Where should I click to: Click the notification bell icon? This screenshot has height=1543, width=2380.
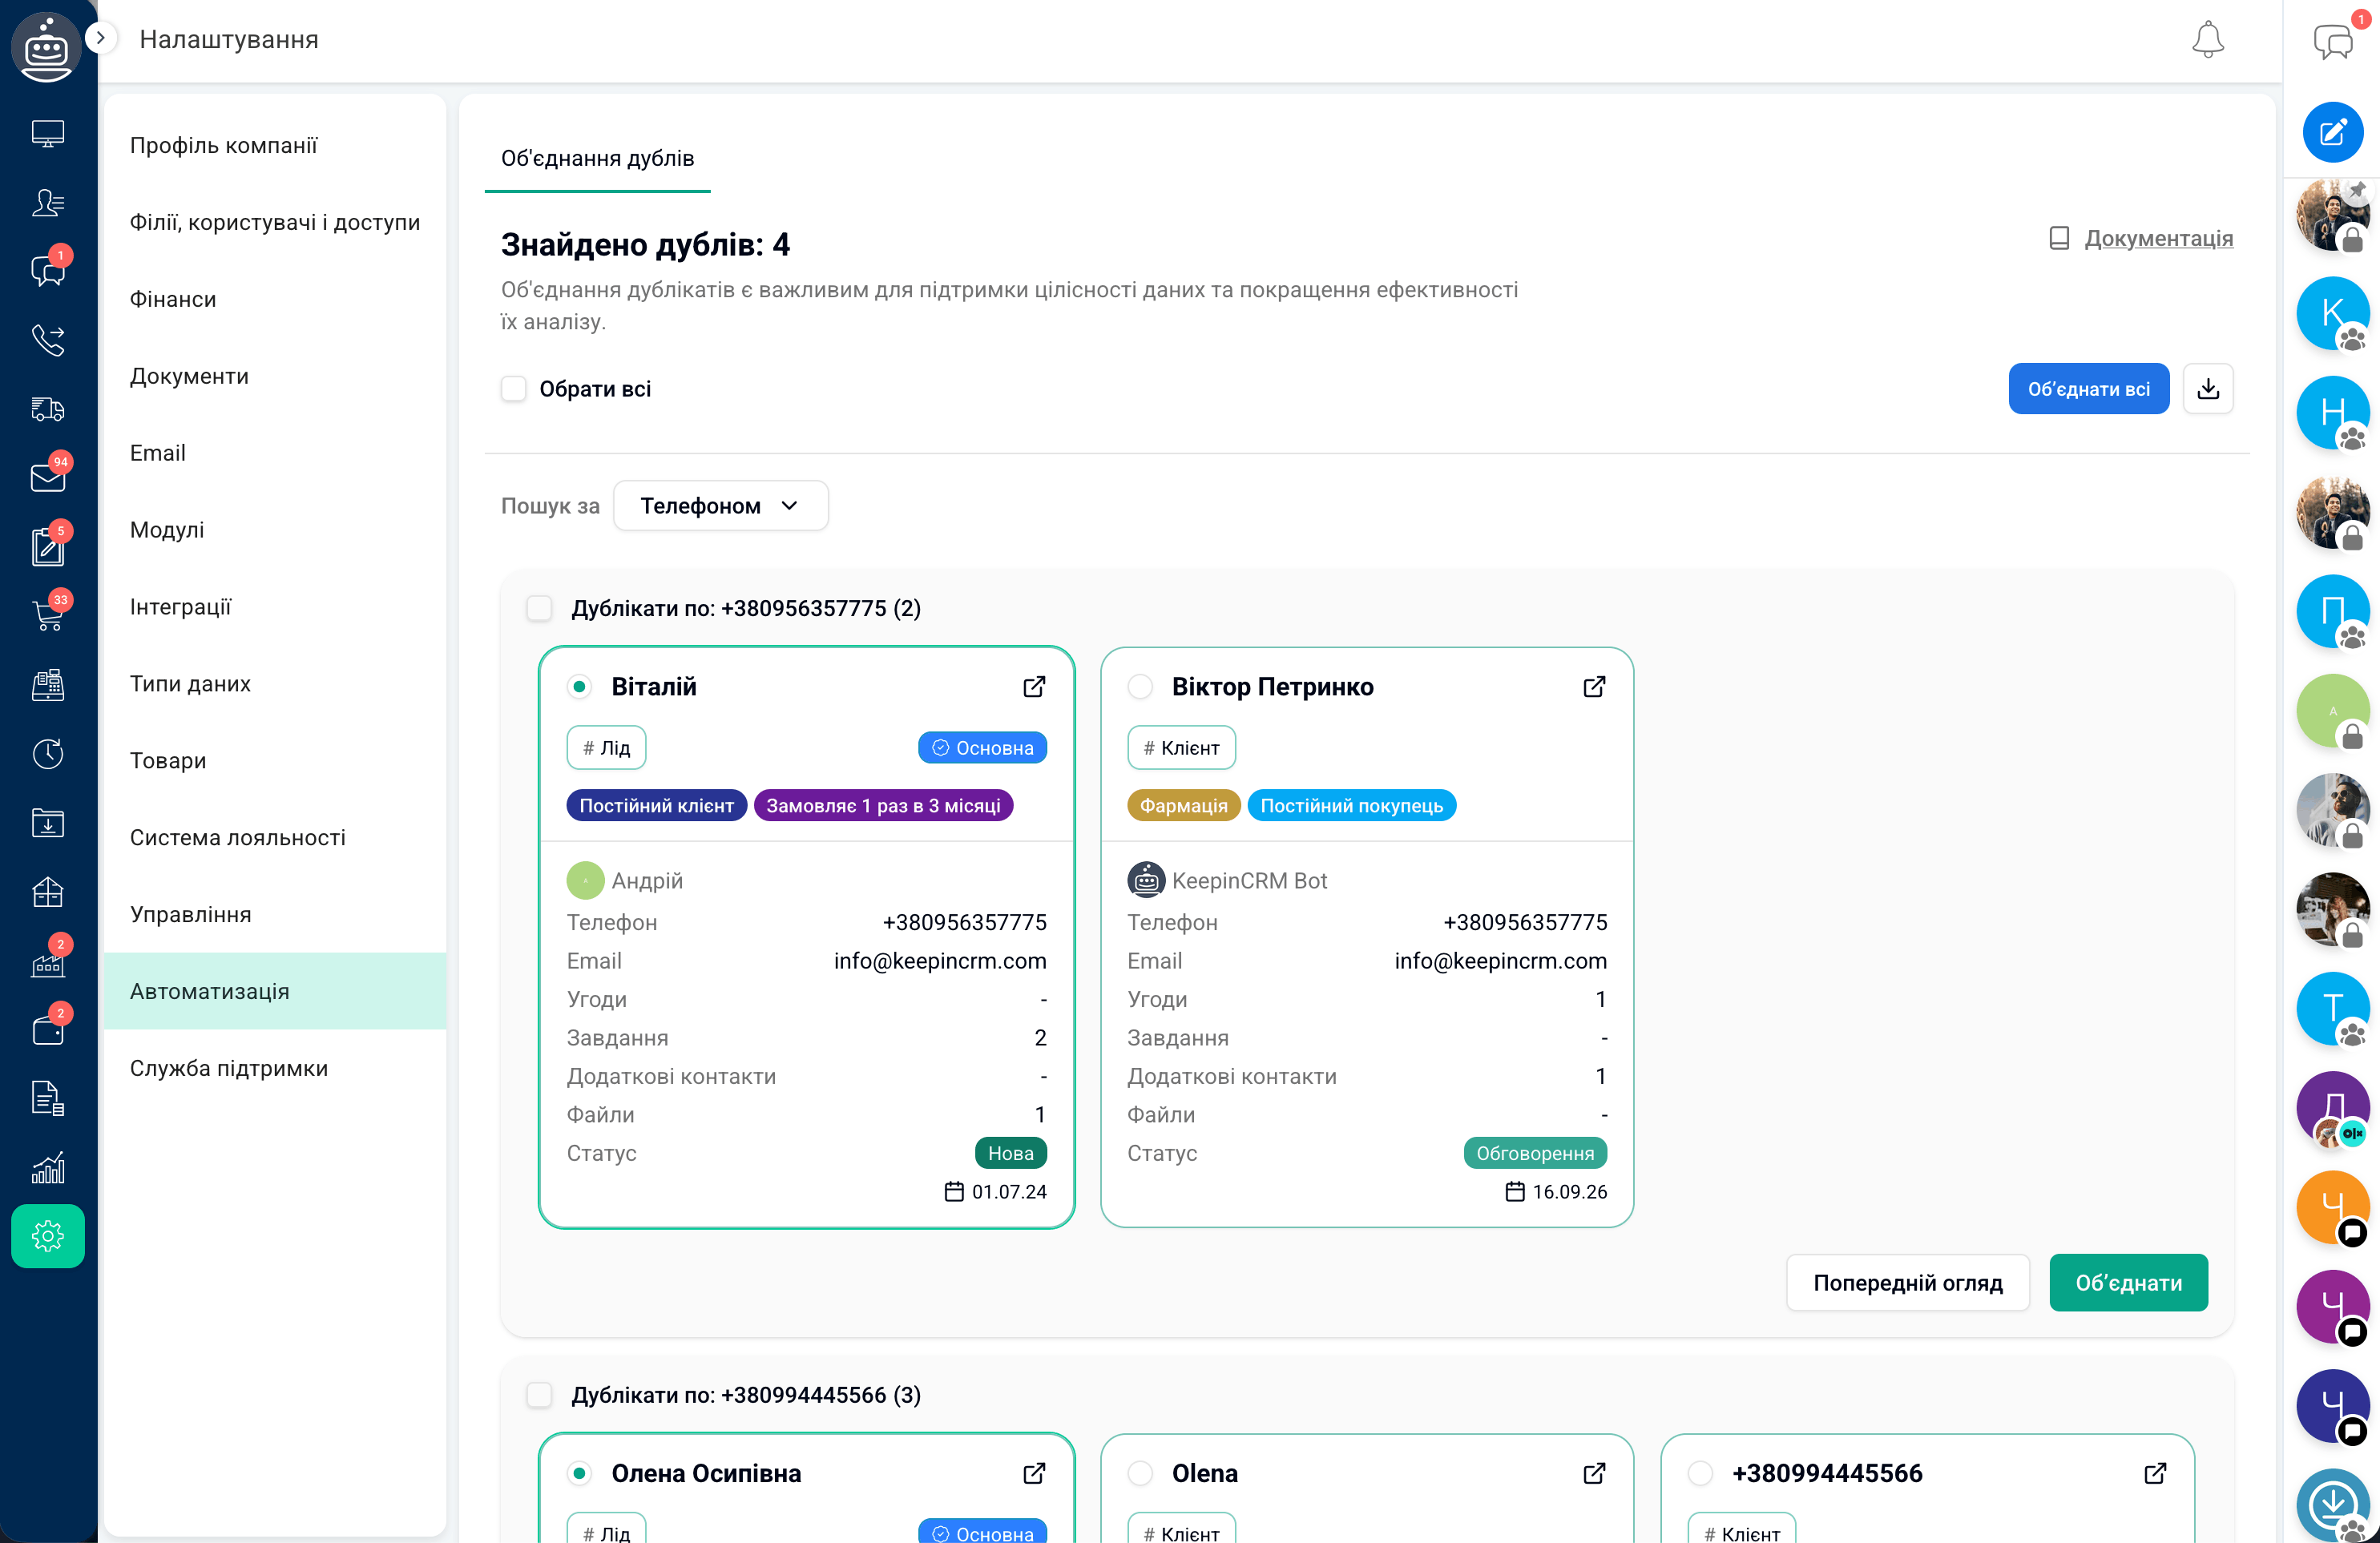[2207, 40]
